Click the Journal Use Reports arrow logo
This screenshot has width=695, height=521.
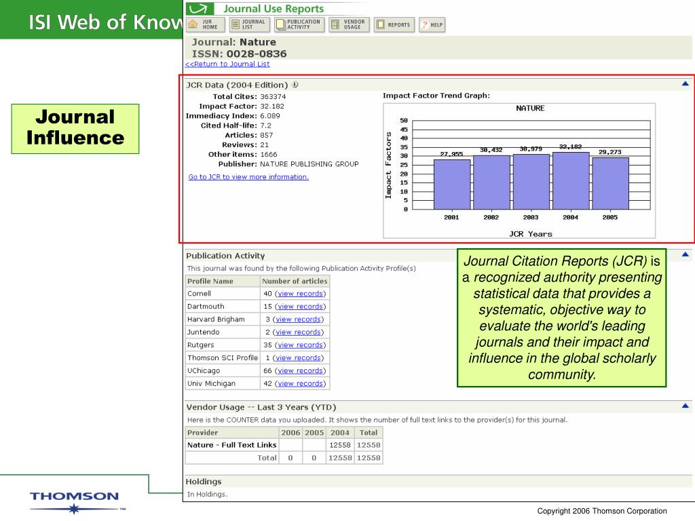[x=200, y=8]
